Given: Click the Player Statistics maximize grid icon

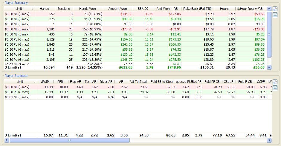Looking at the screenshot, I should pyautogui.click(x=275, y=88).
